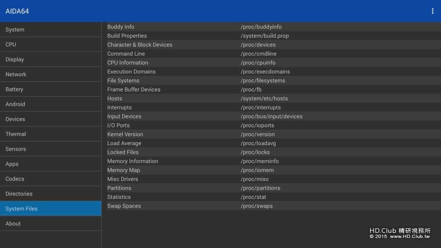Go to the Display section
The height and width of the screenshot is (248, 441).
pyautogui.click(x=51, y=59)
